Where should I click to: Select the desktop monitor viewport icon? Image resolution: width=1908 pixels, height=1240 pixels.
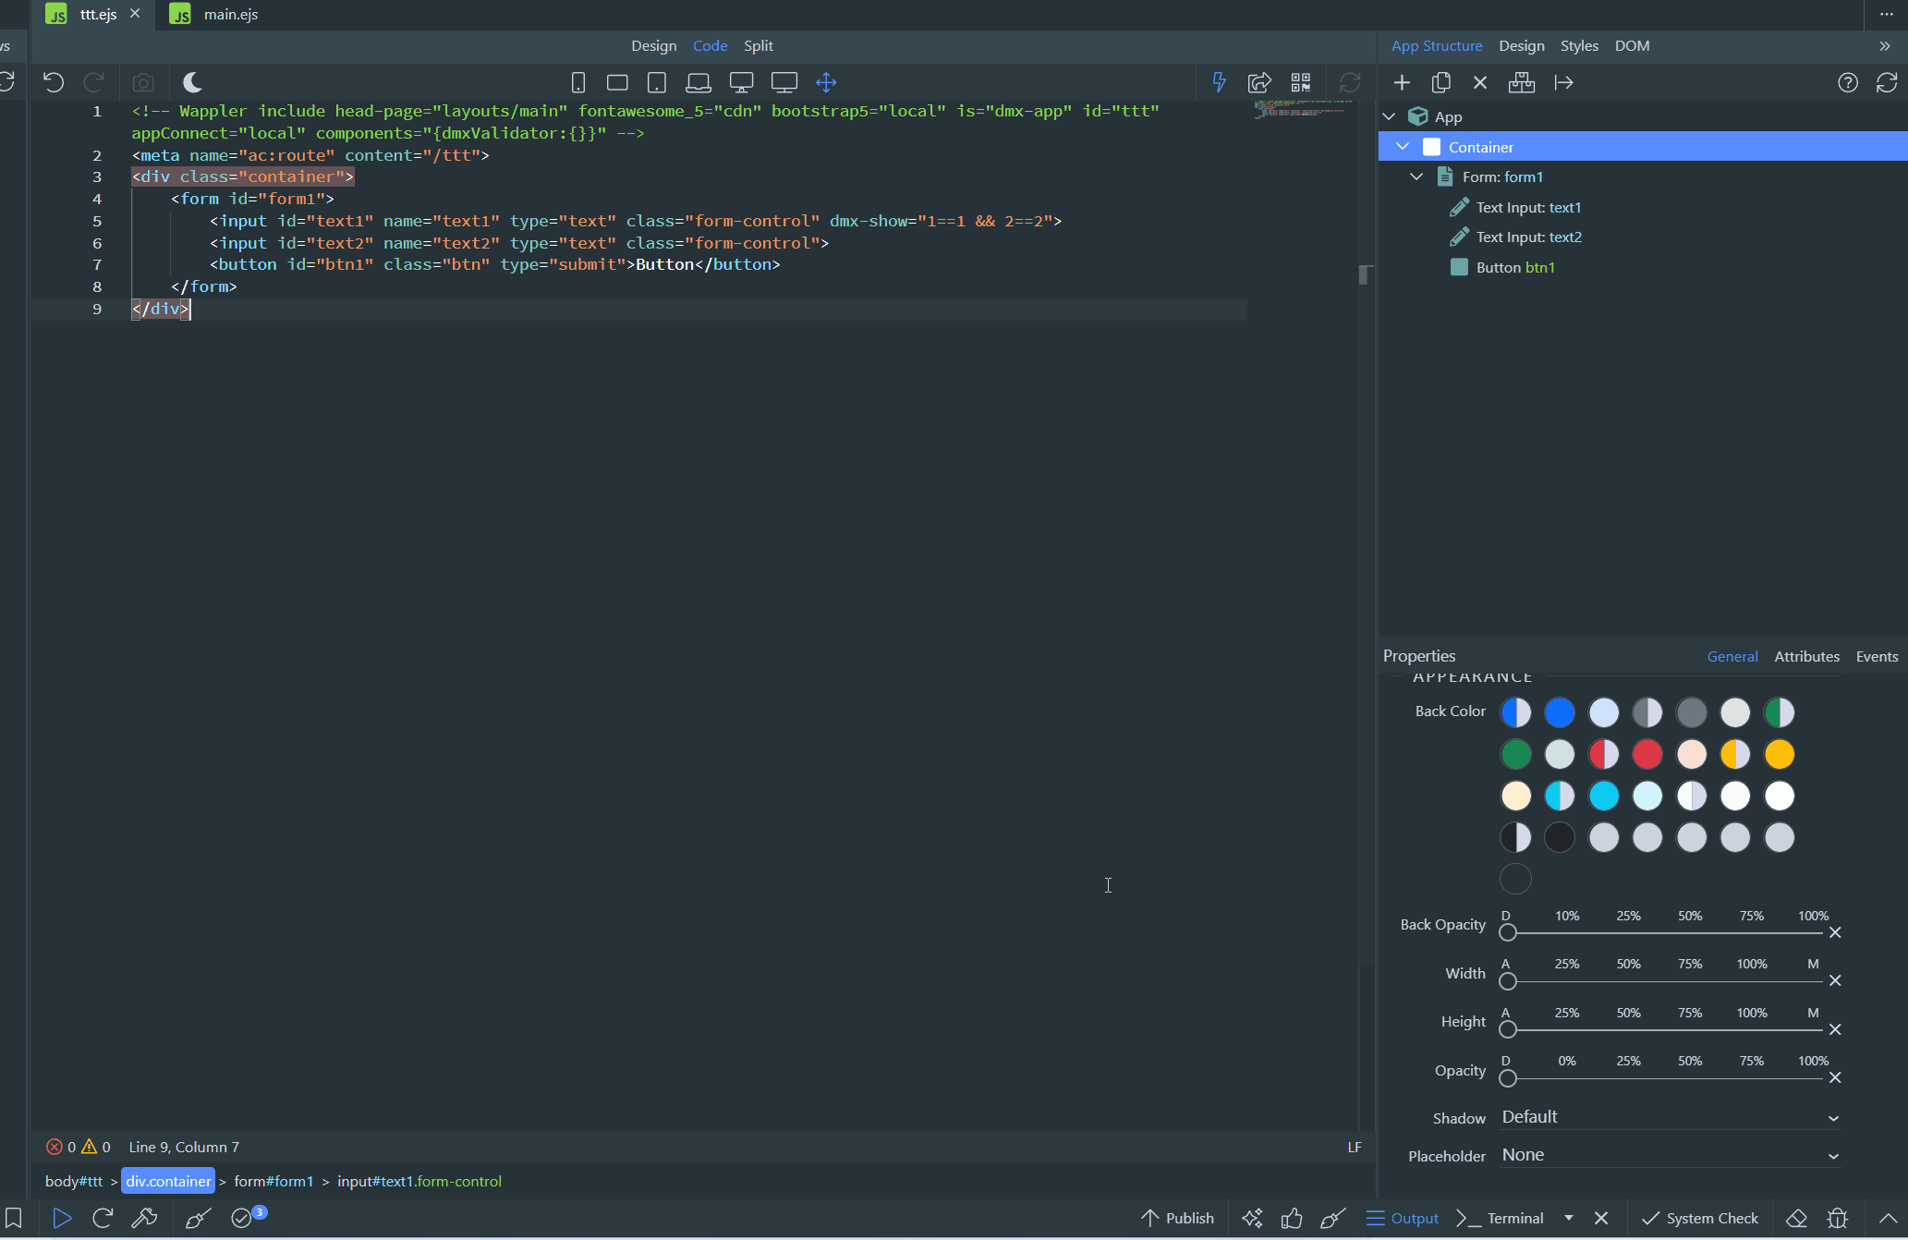pyautogui.click(x=741, y=82)
